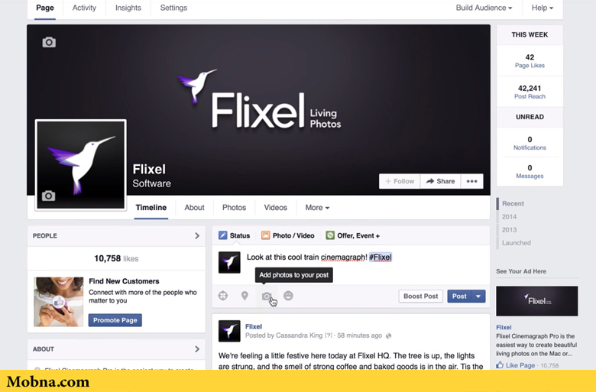The image size is (596, 392).
Task: Open the Post button dropdown arrow
Action: pos(478,296)
